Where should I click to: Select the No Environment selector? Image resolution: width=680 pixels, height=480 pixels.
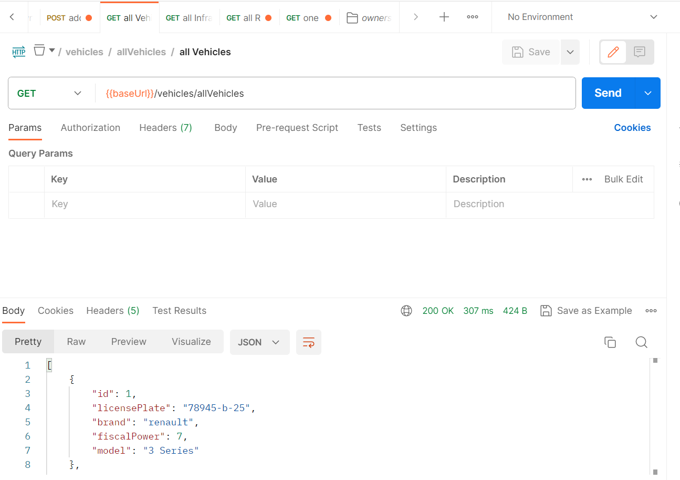[x=540, y=17]
